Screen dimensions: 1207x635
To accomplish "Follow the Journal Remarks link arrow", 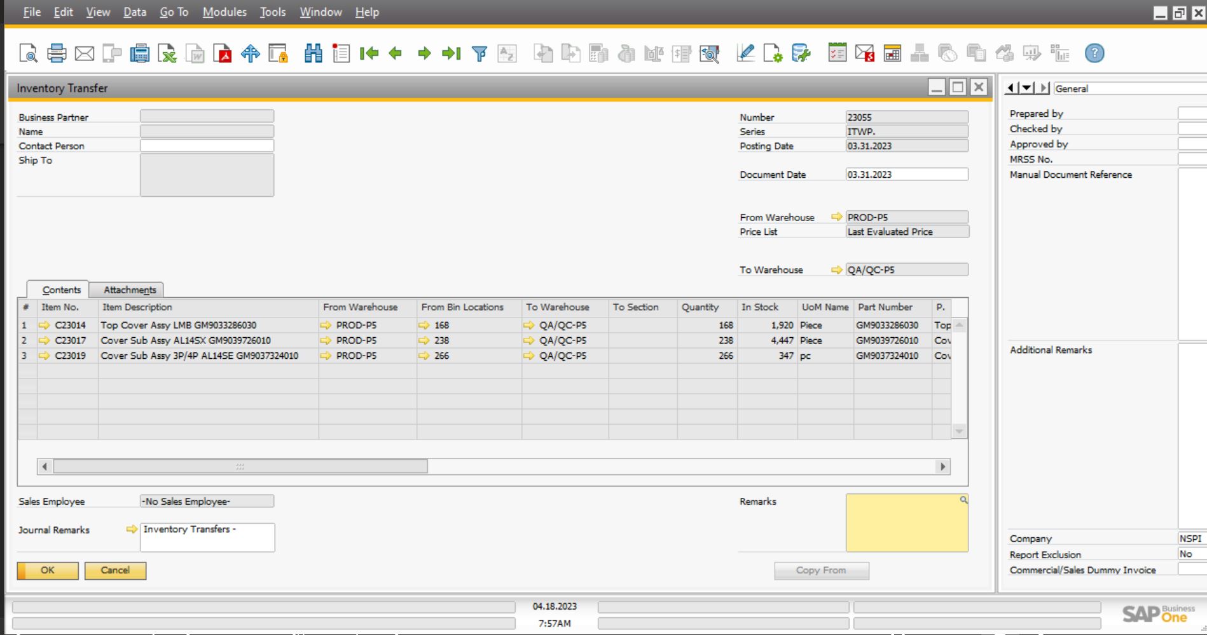I will pos(132,529).
